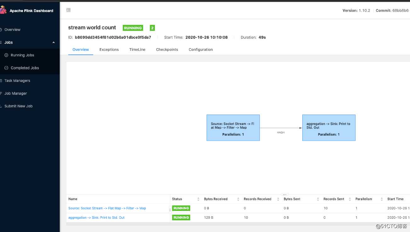This screenshot has width=410, height=232.
Task: Sort by Parallelism column arrows
Action: coord(382,199)
